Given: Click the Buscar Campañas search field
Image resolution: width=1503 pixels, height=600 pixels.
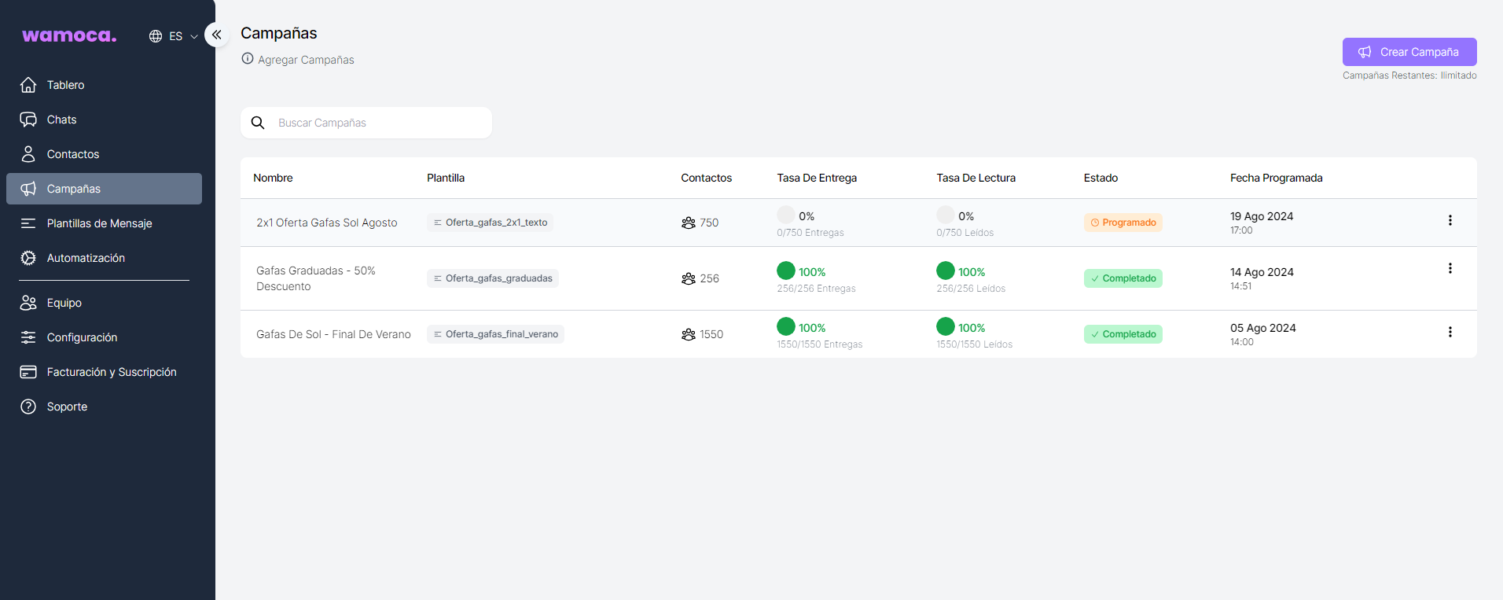Looking at the screenshot, I should point(377,123).
